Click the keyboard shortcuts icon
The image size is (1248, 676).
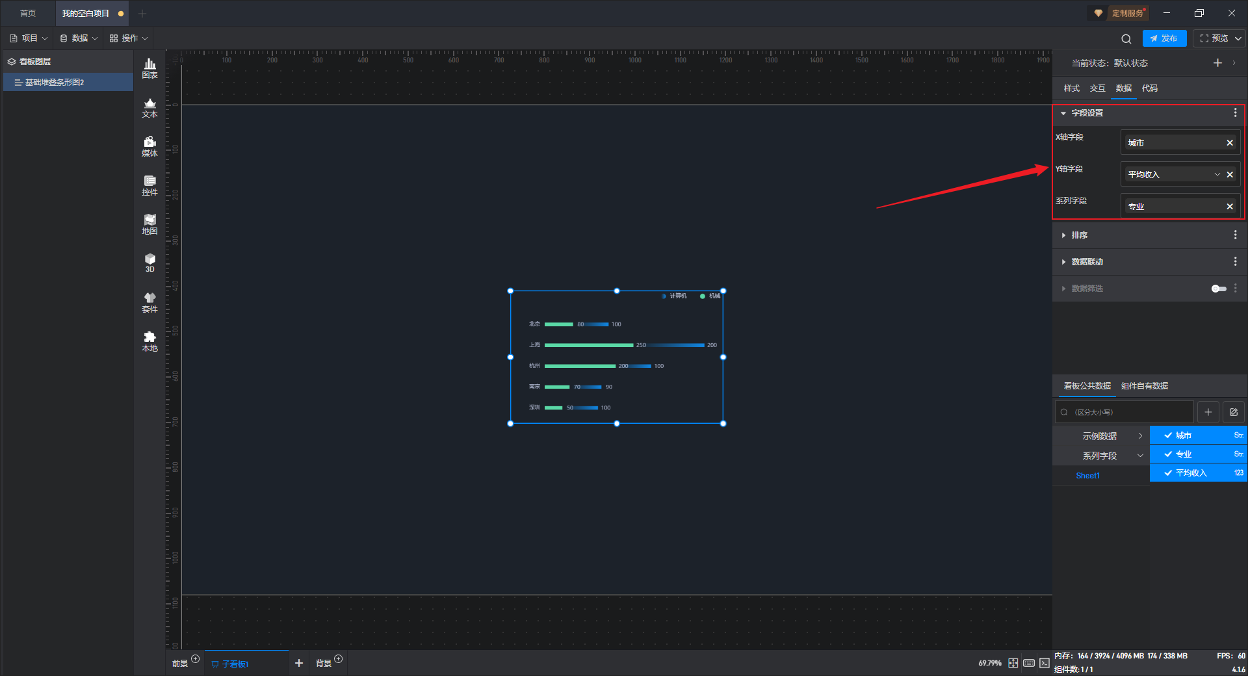pyautogui.click(x=1029, y=663)
